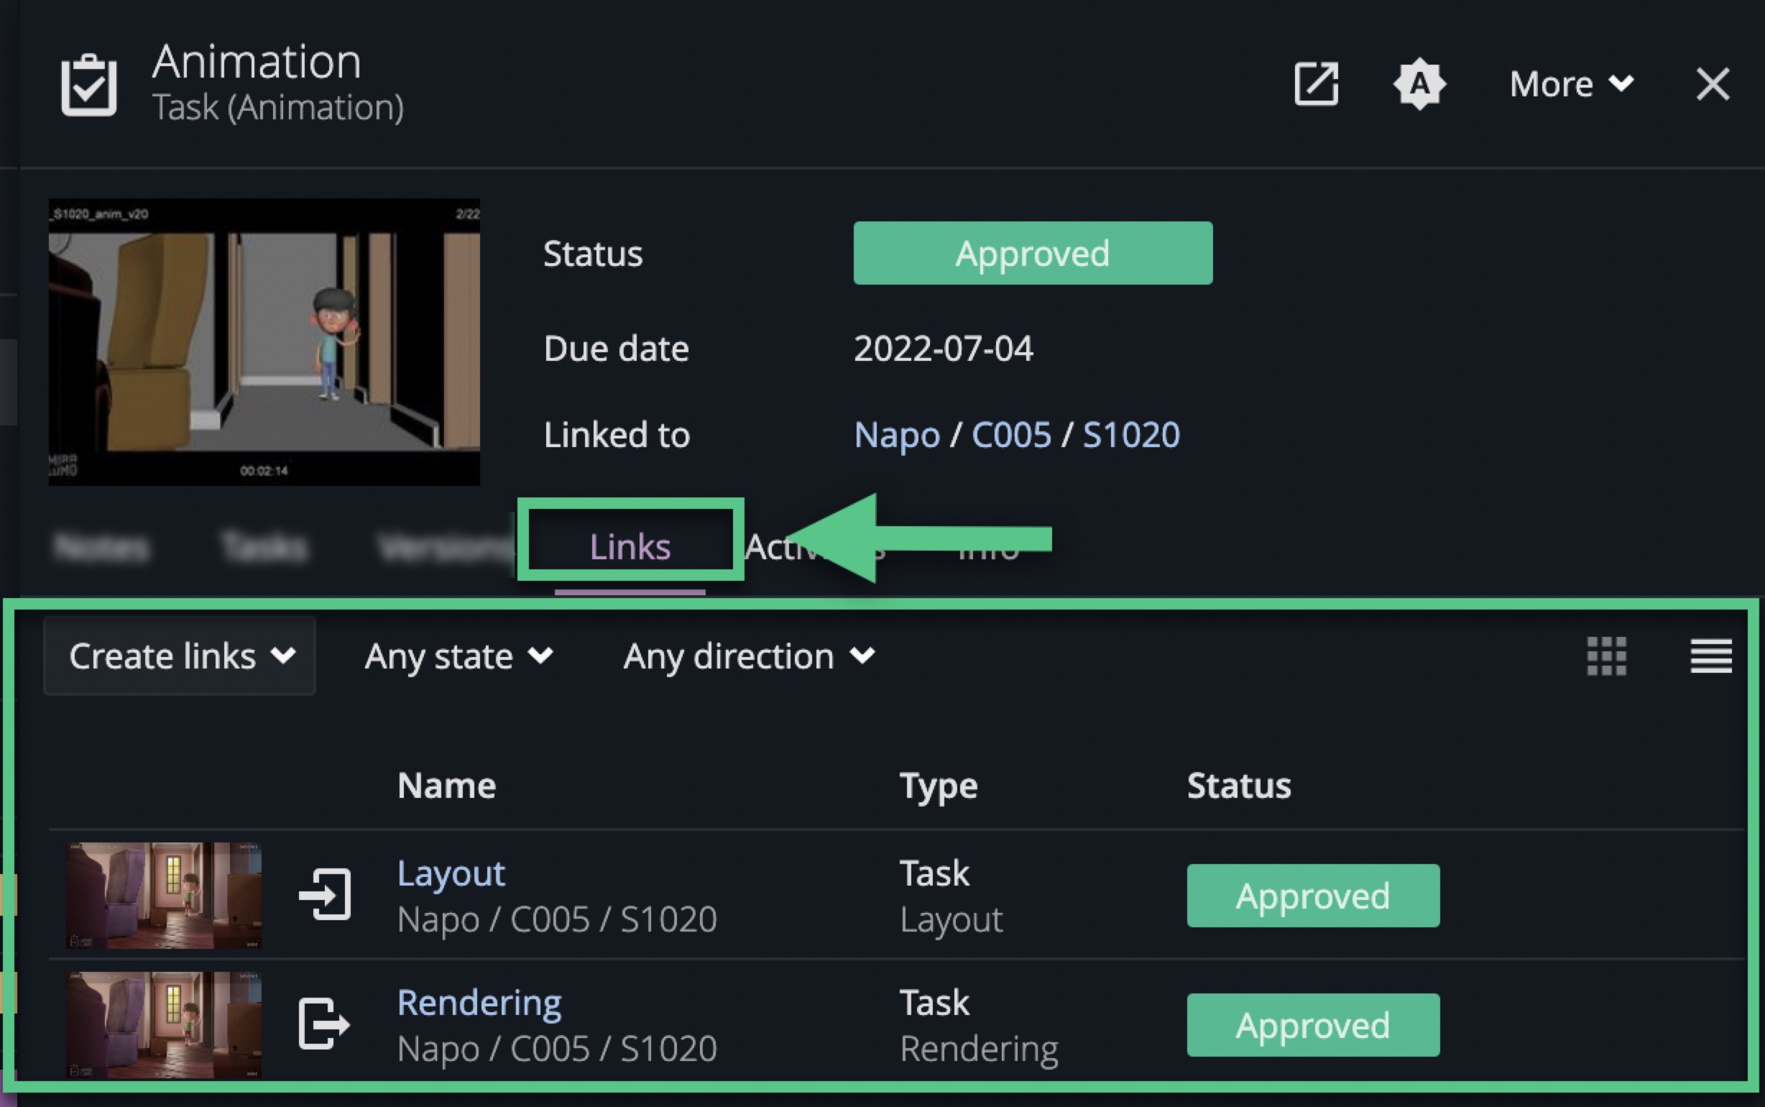Select the Links tab
1765x1107 pixels.
[630, 546]
